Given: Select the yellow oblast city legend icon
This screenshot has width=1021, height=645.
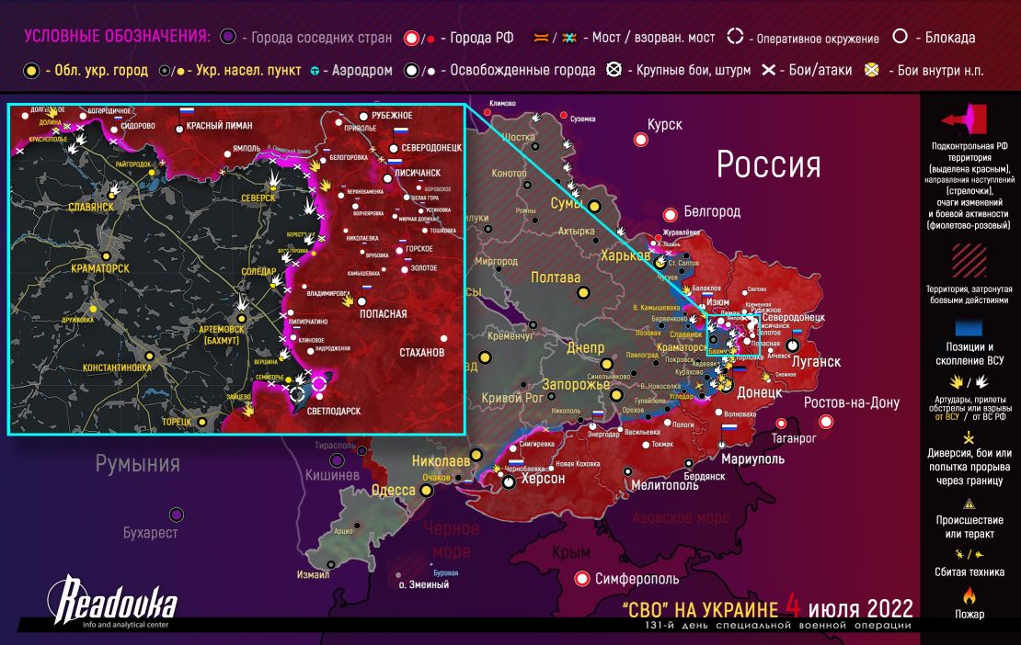Looking at the screenshot, I should click(x=32, y=71).
